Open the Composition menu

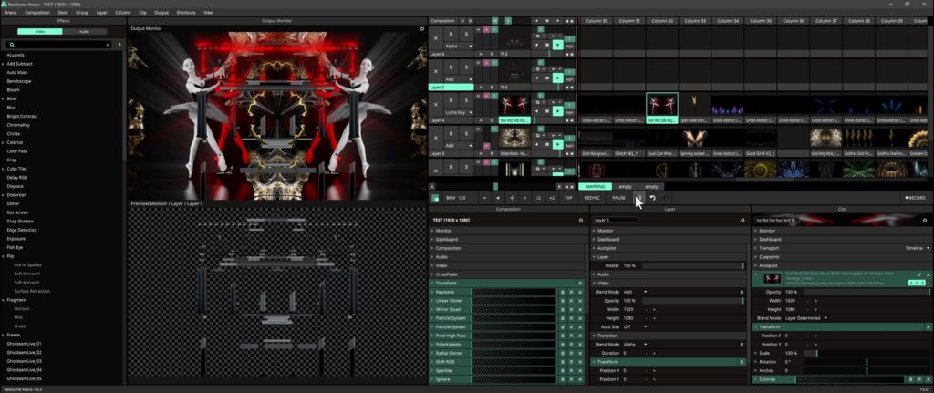(x=37, y=12)
